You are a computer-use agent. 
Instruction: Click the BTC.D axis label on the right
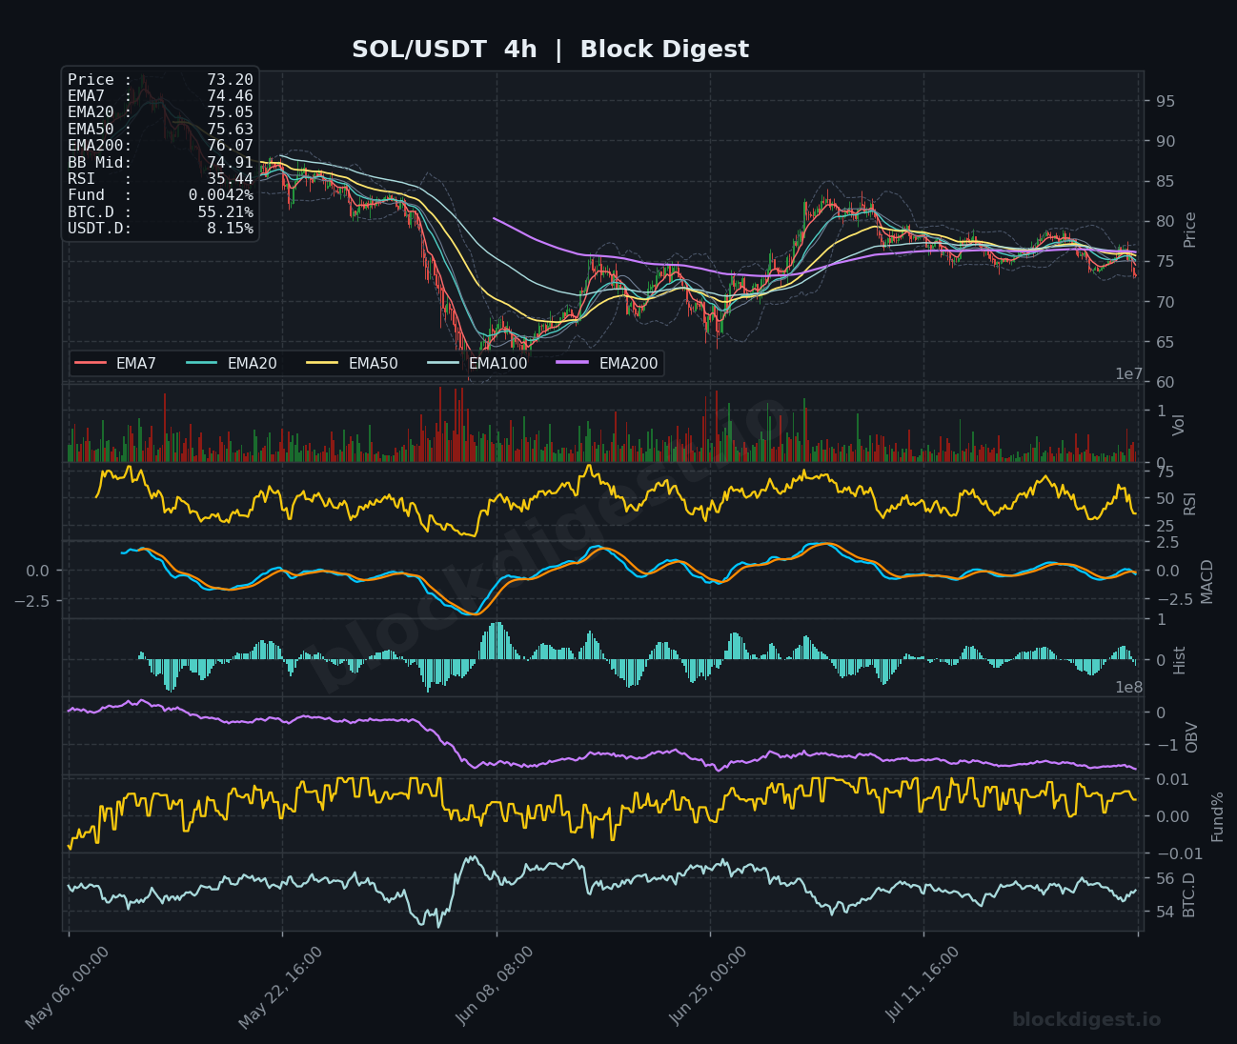[x=1188, y=894]
